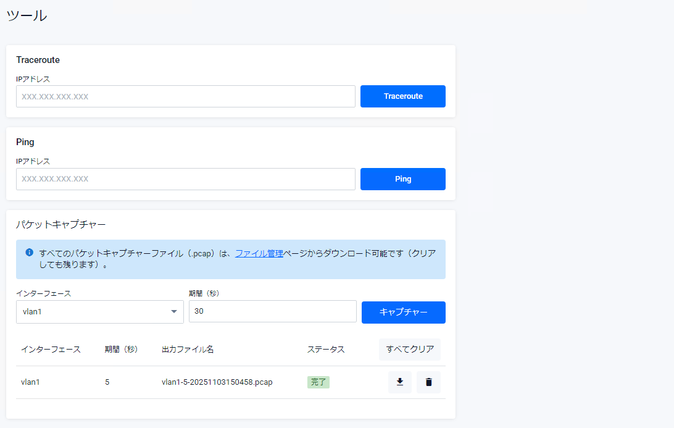Download the vlan1-5-20251103150458.pcap capture file
Viewport: 674px width, 428px height.
tap(399, 382)
